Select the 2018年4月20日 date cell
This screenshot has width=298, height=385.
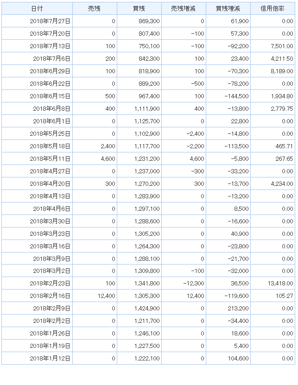pyautogui.click(x=50, y=184)
